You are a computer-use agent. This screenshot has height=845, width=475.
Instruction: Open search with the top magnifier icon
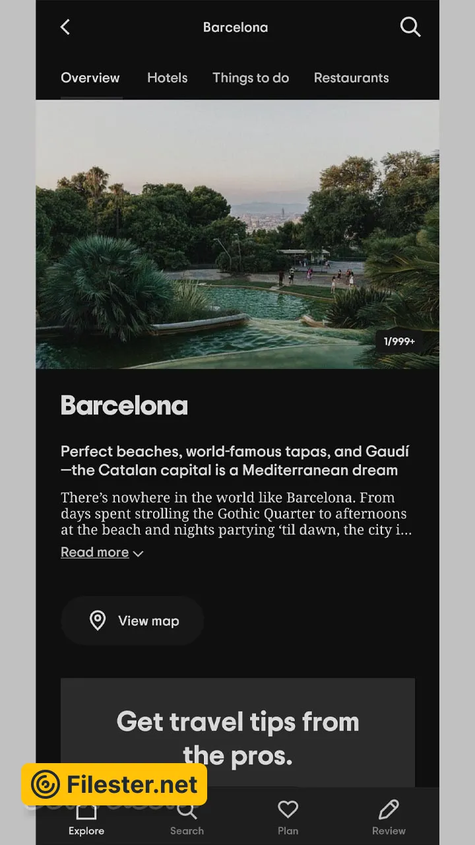(410, 27)
